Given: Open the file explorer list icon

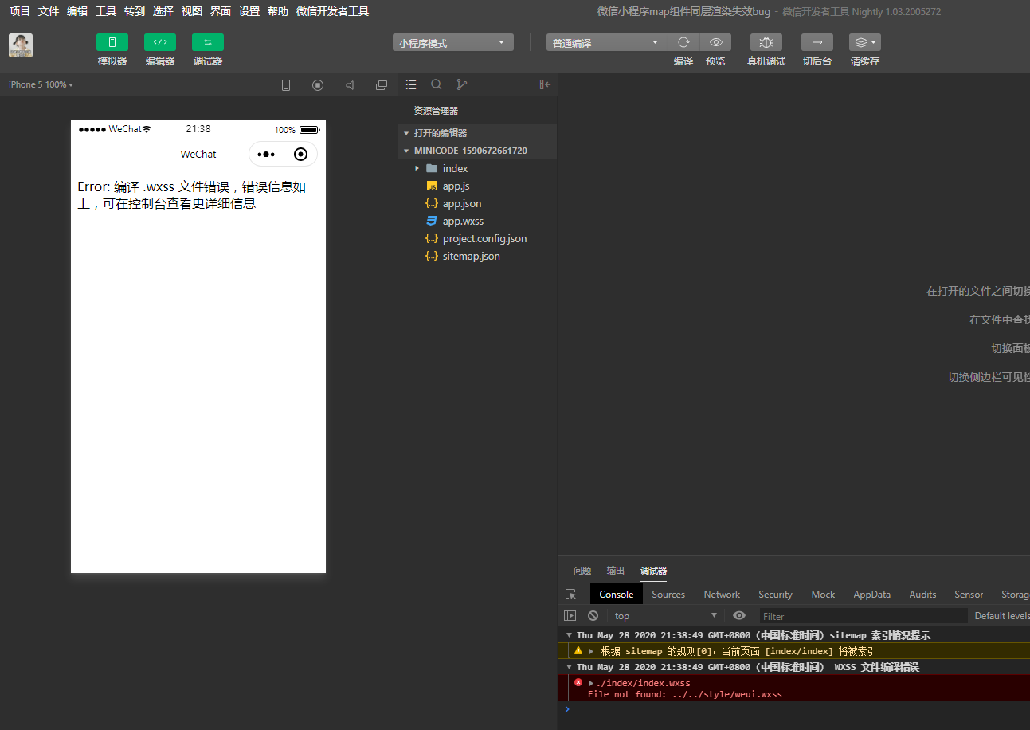Looking at the screenshot, I should pyautogui.click(x=411, y=84).
